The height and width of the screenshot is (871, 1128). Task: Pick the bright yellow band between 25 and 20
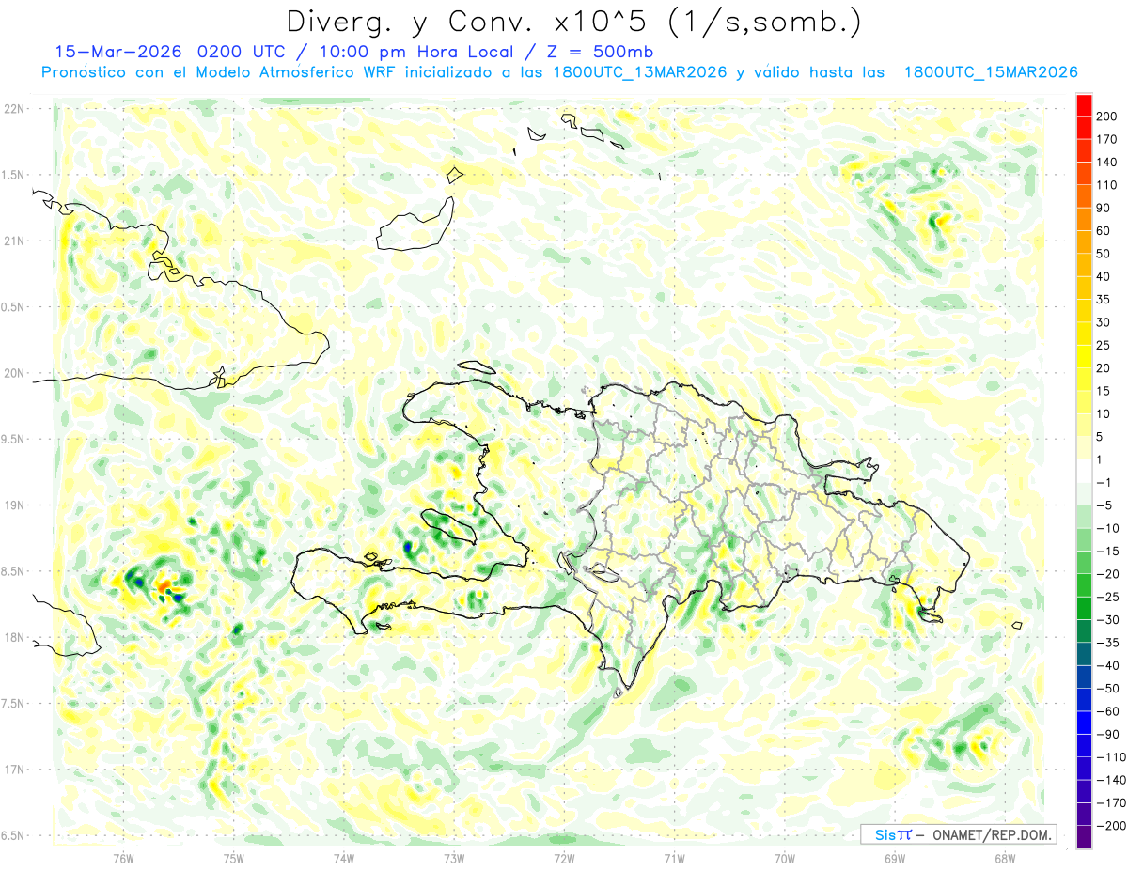[x=1085, y=356]
